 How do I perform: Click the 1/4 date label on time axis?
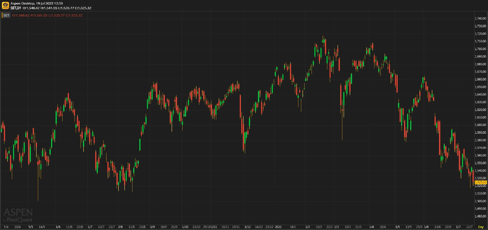(x=371, y=226)
